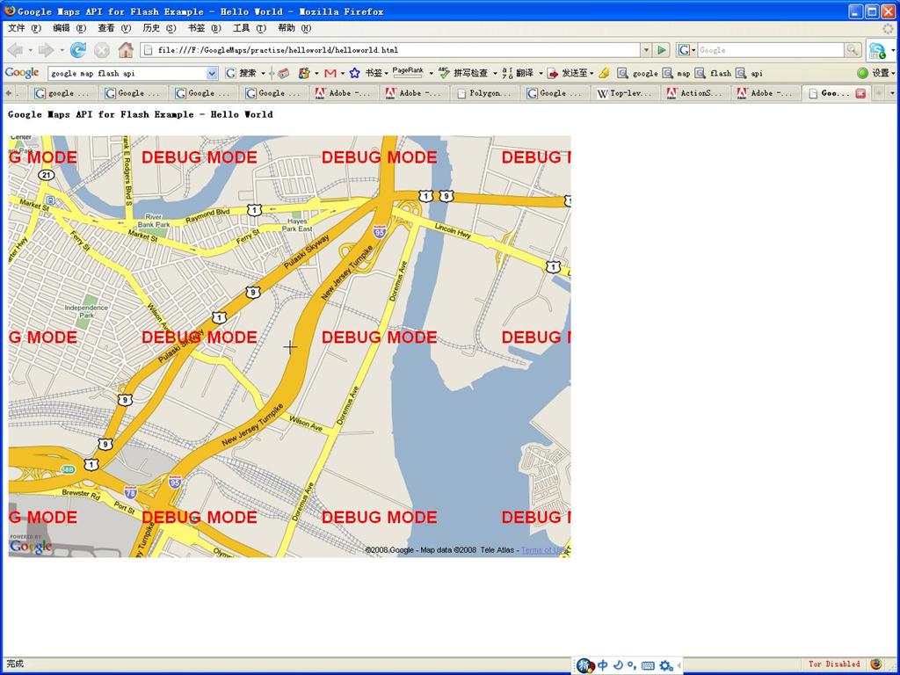Screen dimensions: 900x675
Task: Click the green Go arrow button
Action: (662, 50)
